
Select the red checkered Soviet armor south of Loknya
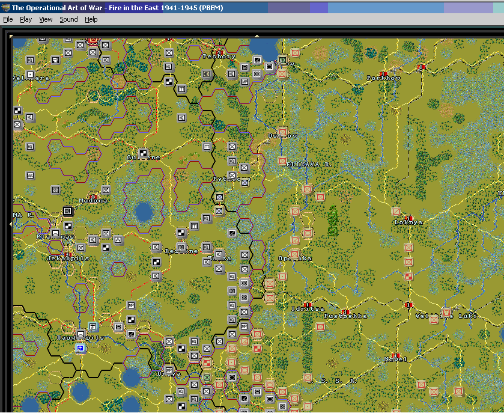(408, 277)
